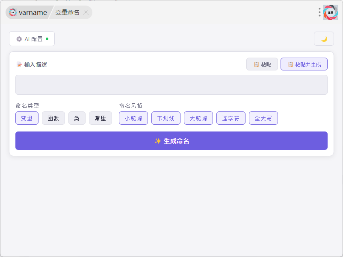
Task: Select 类 naming type
Action: 77,118
